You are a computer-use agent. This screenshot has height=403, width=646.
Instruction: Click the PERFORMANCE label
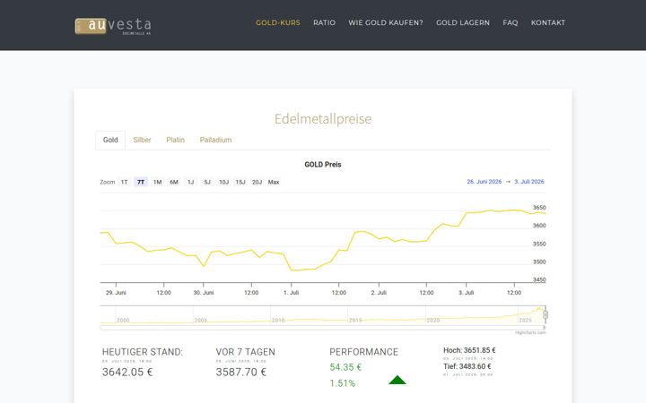pos(363,352)
